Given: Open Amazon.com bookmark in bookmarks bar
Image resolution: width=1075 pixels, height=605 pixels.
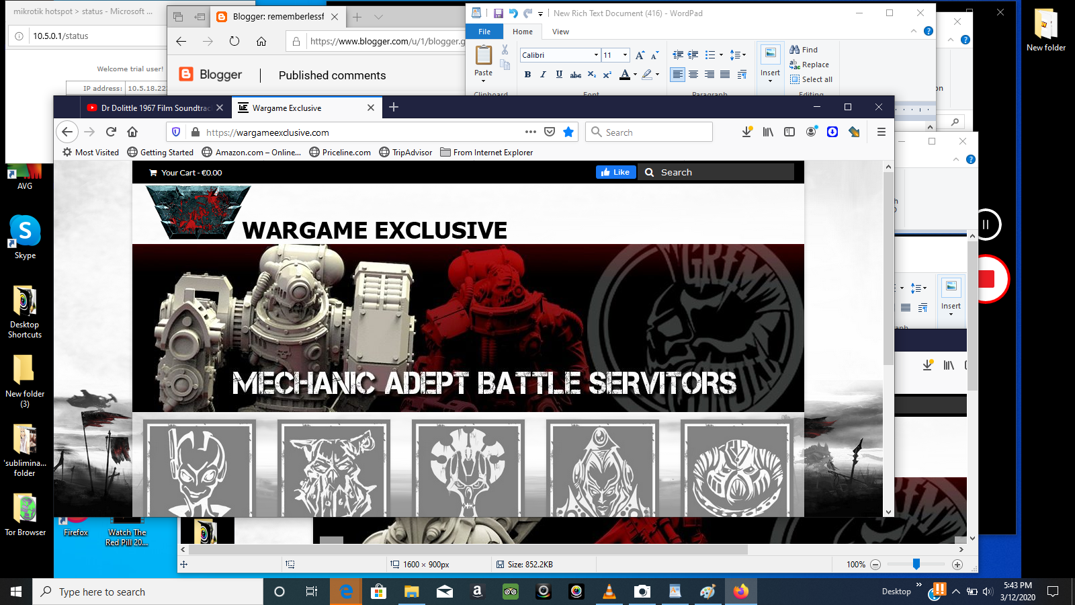Looking at the screenshot, I should (252, 153).
